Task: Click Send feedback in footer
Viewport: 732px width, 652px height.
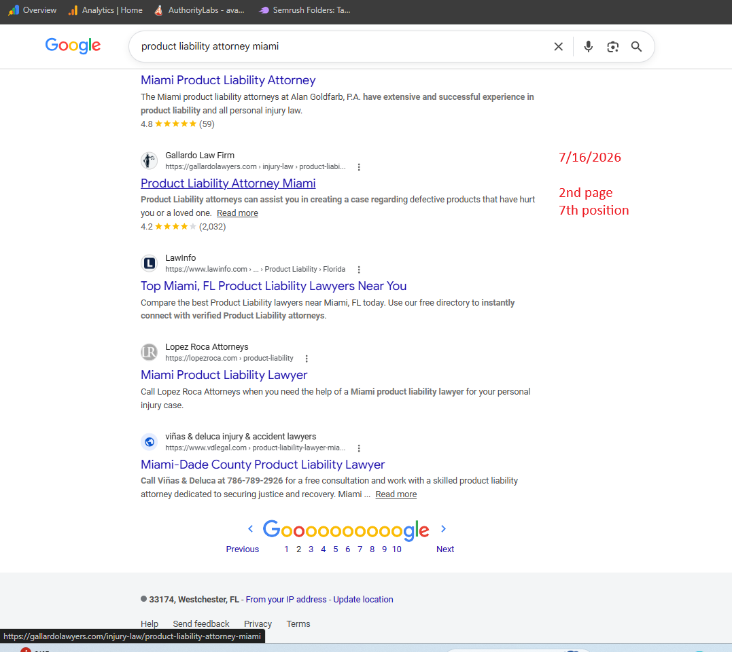Action: click(201, 624)
